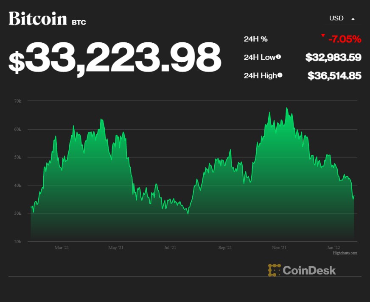
Task: Expand the currency selector arrow
Action: (353, 19)
